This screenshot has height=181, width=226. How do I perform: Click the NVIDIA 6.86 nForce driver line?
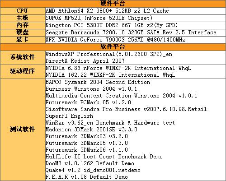(x=118, y=68)
